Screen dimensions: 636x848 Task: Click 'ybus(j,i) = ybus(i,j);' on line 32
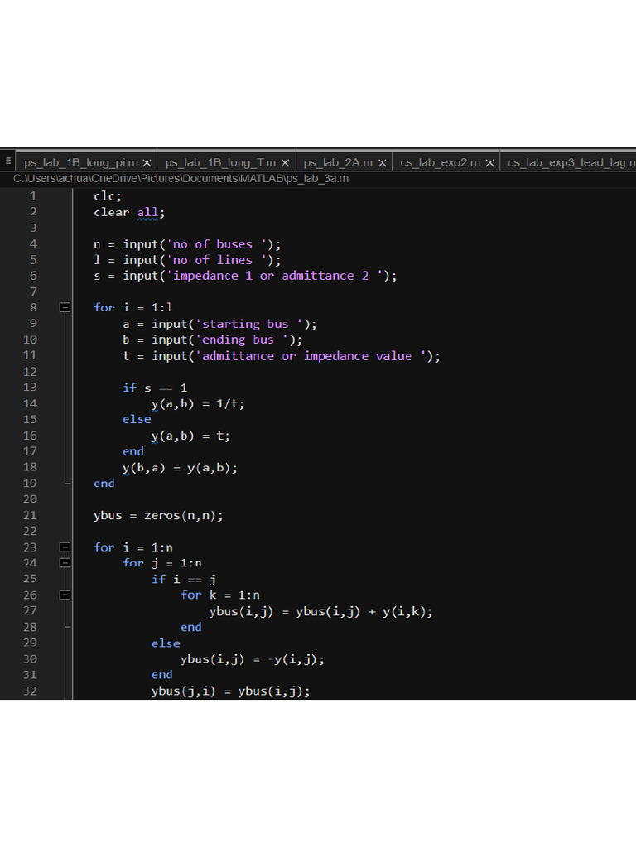point(231,691)
